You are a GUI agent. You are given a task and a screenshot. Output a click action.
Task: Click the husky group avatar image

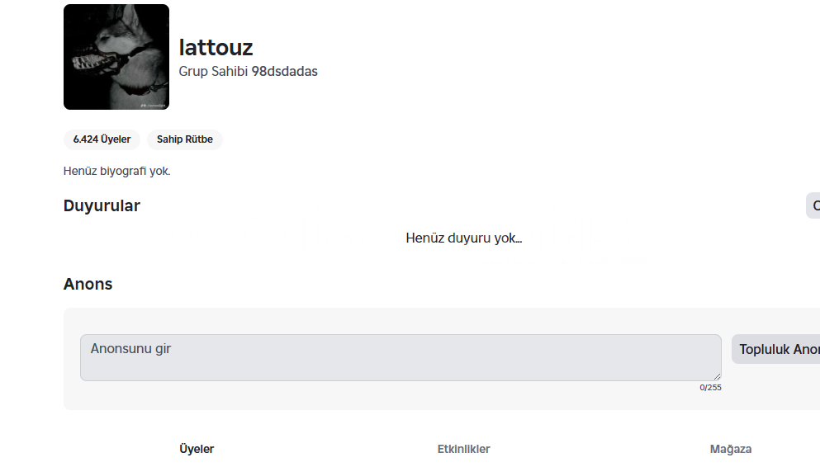pyautogui.click(x=116, y=56)
